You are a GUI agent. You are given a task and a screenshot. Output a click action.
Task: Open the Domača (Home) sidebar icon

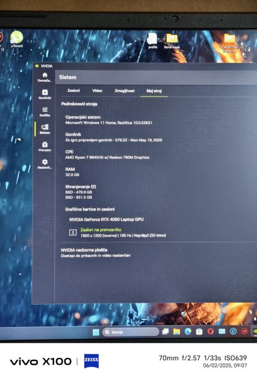[45, 77]
